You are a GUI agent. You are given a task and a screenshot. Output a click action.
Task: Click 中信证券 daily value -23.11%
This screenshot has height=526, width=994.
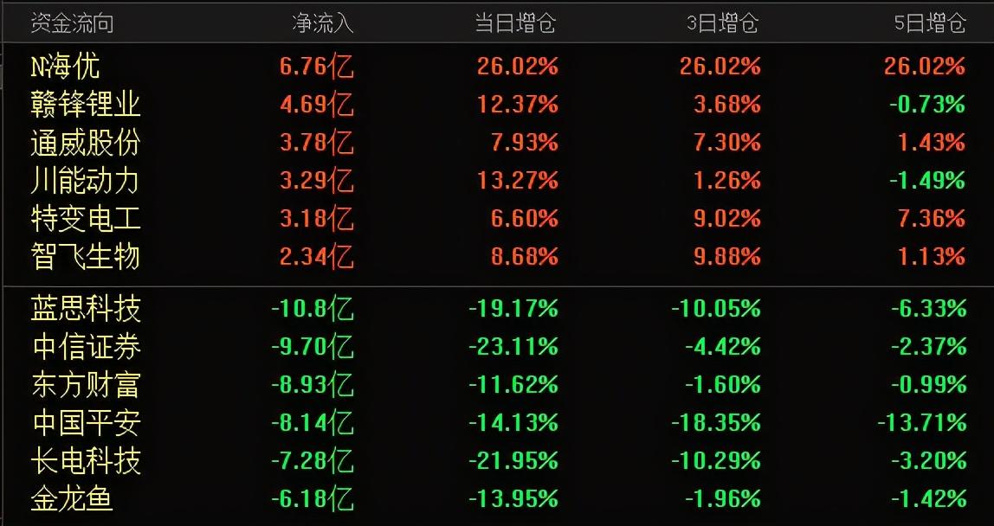point(513,347)
